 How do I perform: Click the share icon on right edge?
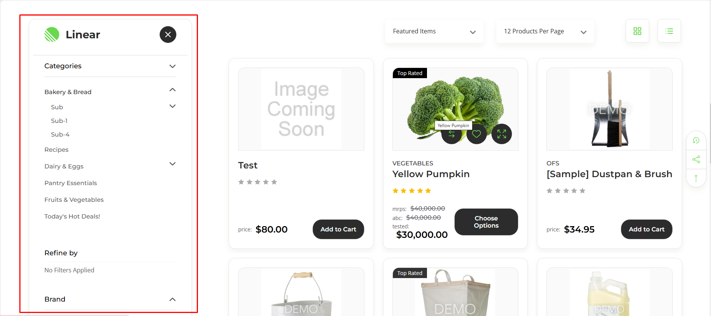pos(696,159)
